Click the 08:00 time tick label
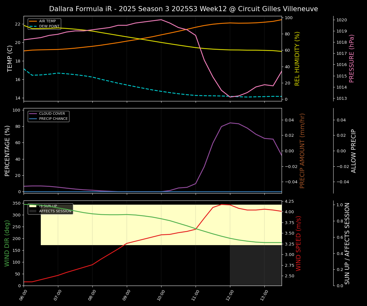This screenshot has width=367, height=306. click(92, 295)
